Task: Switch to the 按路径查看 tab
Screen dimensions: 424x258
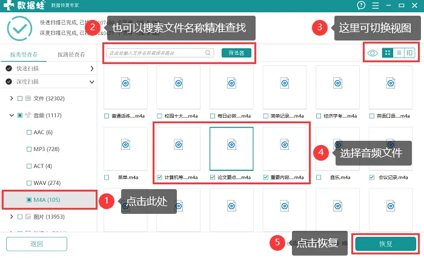Action: (x=72, y=54)
